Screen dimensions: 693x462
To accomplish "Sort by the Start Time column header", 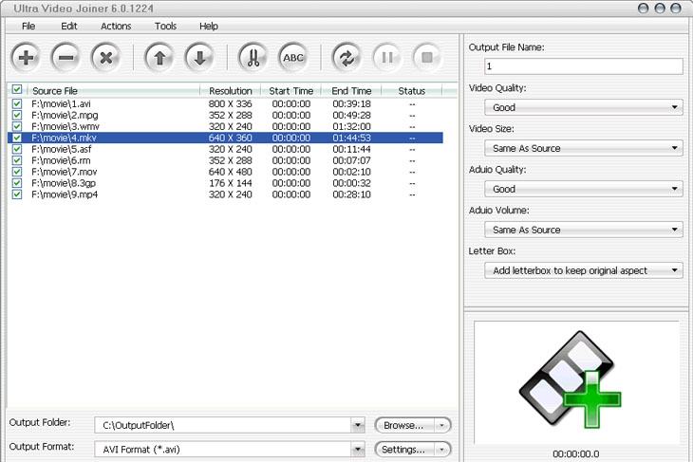I will [x=290, y=90].
